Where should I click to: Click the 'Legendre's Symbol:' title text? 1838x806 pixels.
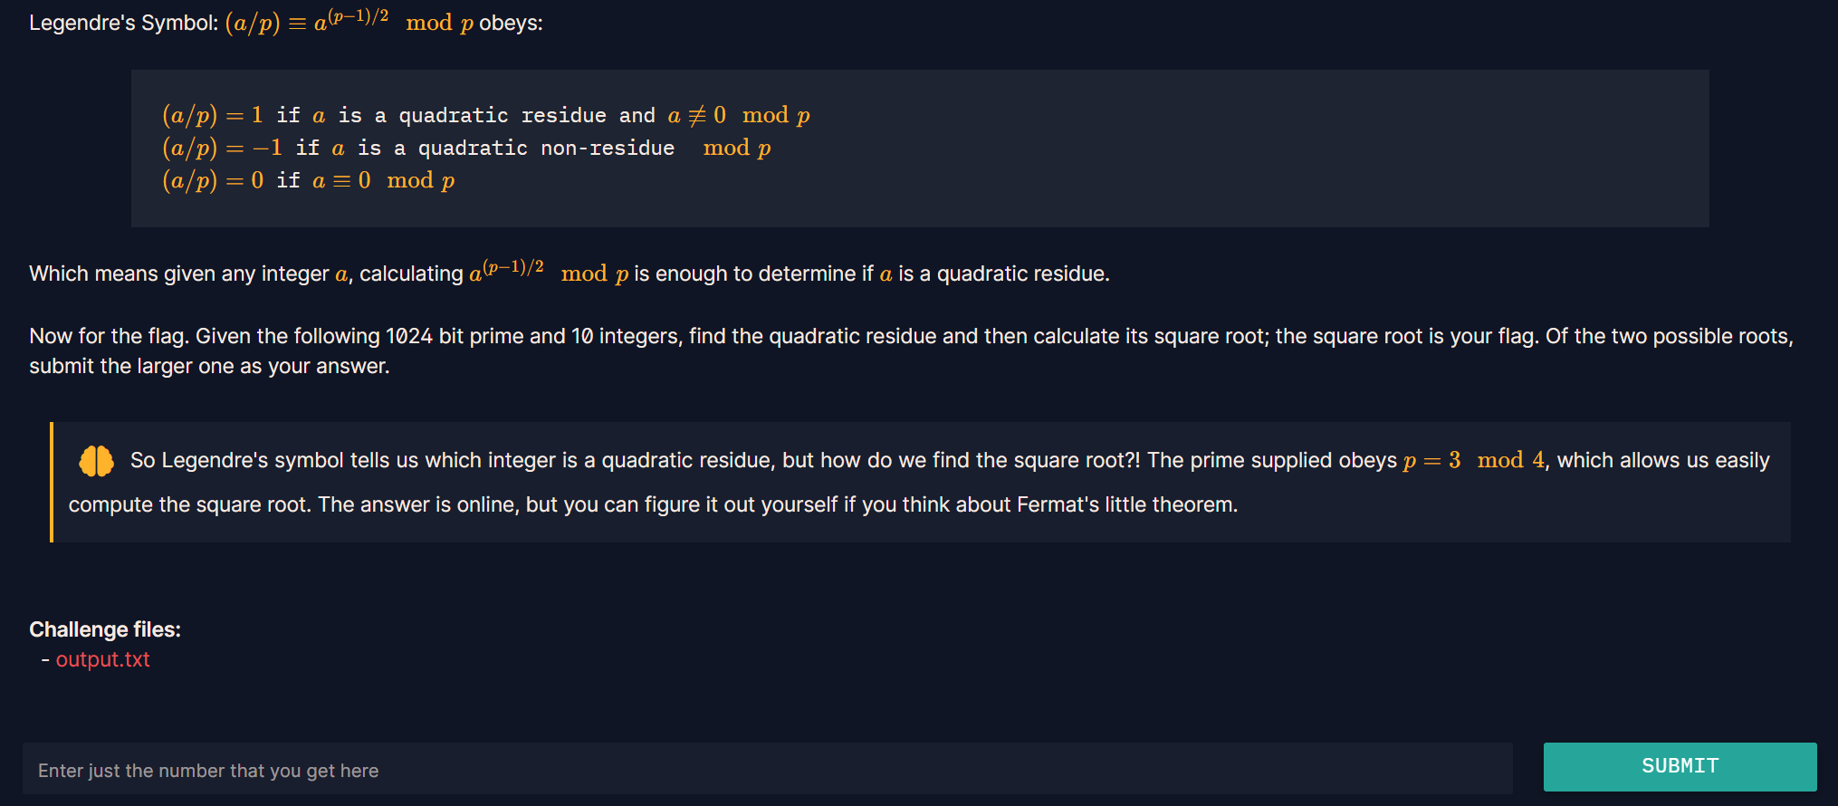[x=123, y=23]
